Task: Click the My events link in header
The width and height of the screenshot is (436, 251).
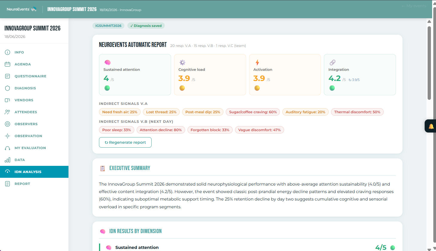Action: coord(414,6)
